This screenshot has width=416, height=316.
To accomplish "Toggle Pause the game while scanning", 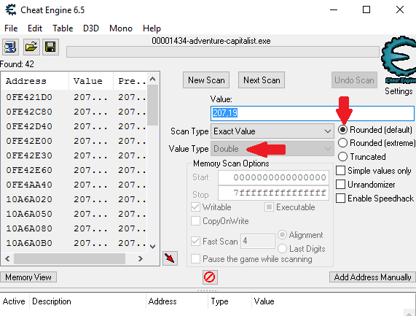I will 195,258.
